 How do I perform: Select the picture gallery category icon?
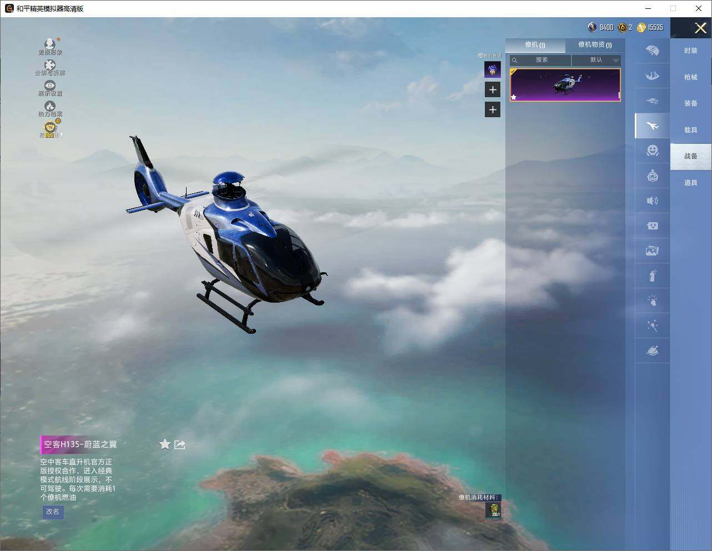click(x=653, y=251)
